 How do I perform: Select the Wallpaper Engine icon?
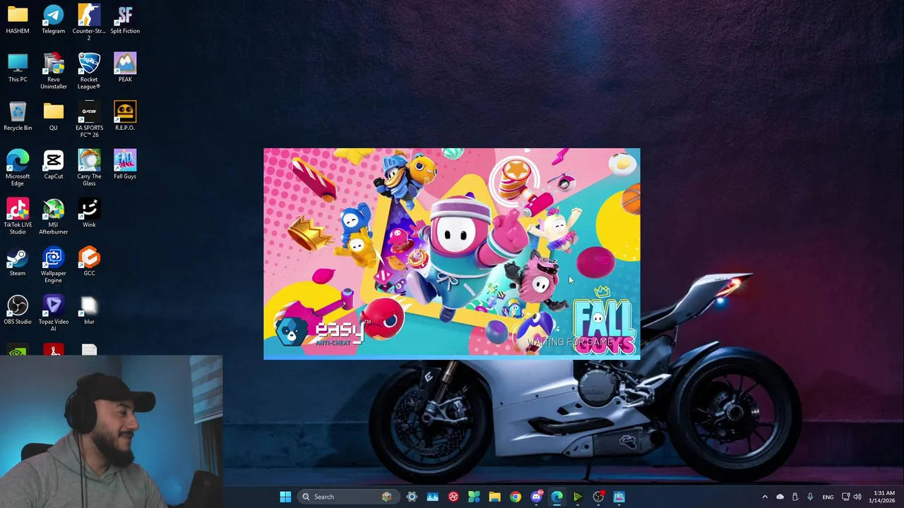click(53, 265)
